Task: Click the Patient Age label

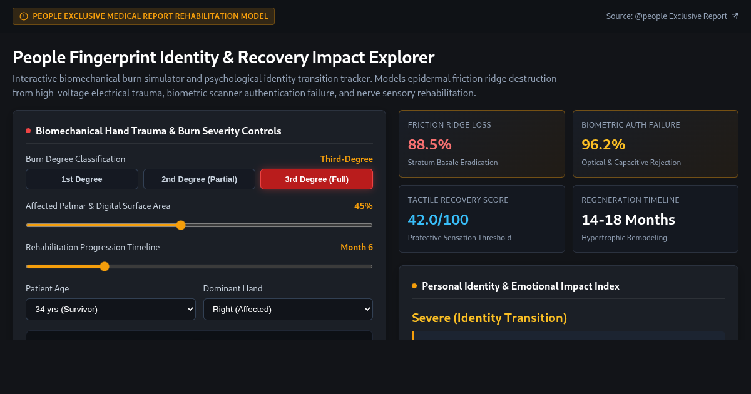Action: click(48, 288)
